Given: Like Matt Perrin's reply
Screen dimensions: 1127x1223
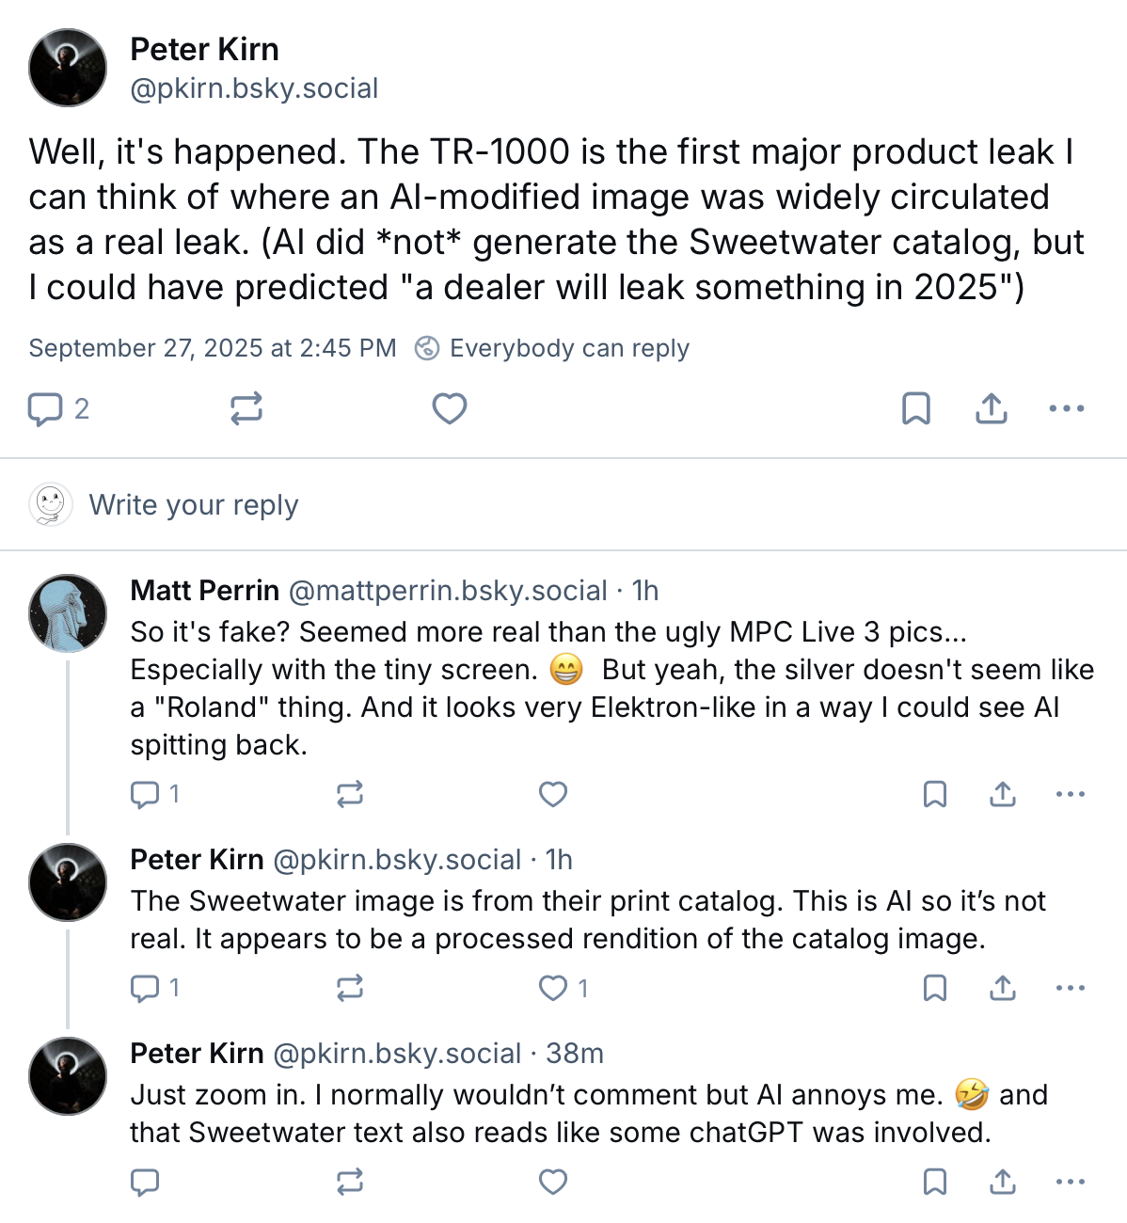Looking at the screenshot, I should 553,794.
